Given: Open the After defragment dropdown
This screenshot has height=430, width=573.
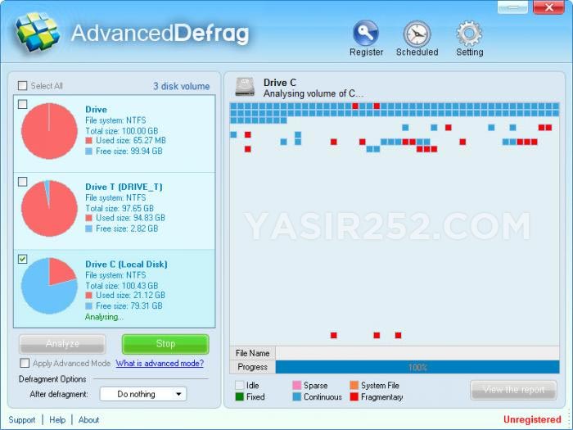Looking at the screenshot, I should click(143, 394).
